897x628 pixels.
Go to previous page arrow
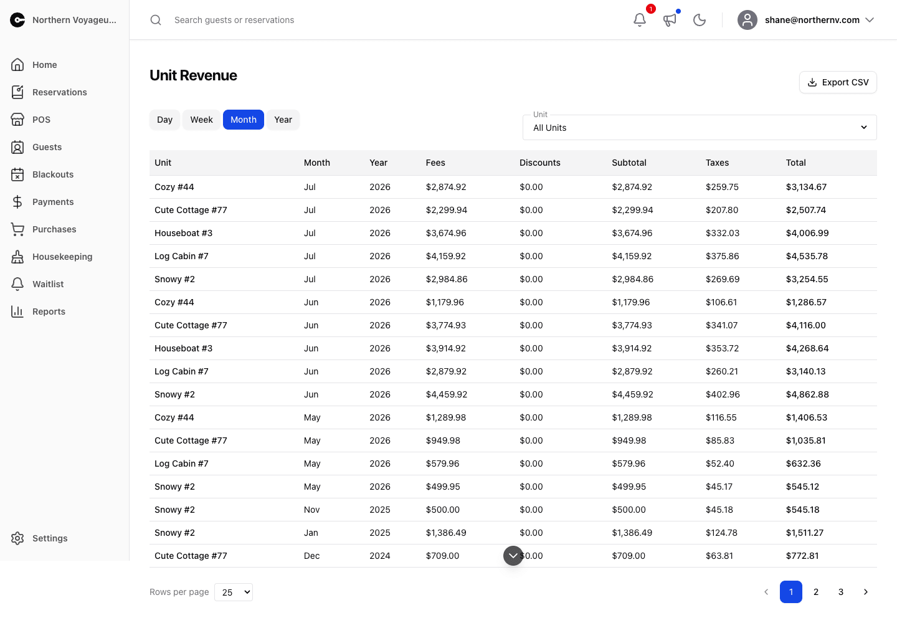[766, 592]
